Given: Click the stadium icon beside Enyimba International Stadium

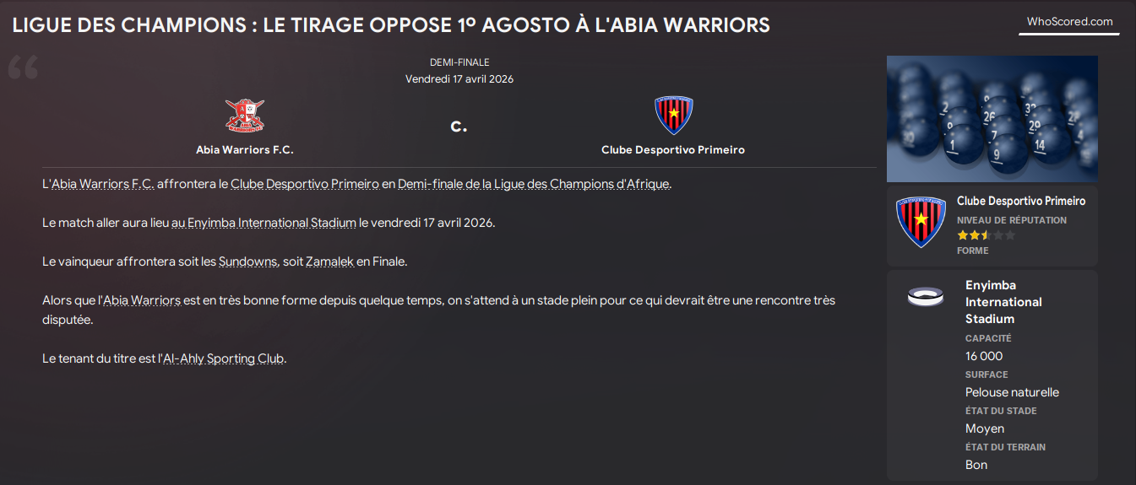Looking at the screenshot, I should (x=926, y=296).
